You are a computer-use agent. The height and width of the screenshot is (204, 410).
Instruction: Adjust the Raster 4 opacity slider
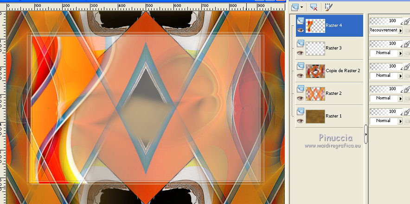point(386,21)
